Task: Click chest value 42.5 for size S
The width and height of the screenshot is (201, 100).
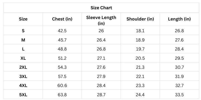Action: point(62,31)
